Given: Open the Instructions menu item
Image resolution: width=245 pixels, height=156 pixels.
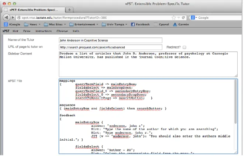Looking at the screenshot, I should tap(44, 31).
